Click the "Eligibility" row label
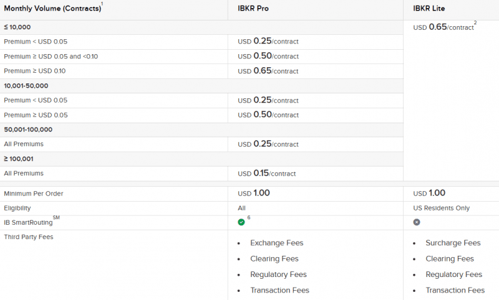The height and width of the screenshot is (300, 499). (x=17, y=209)
